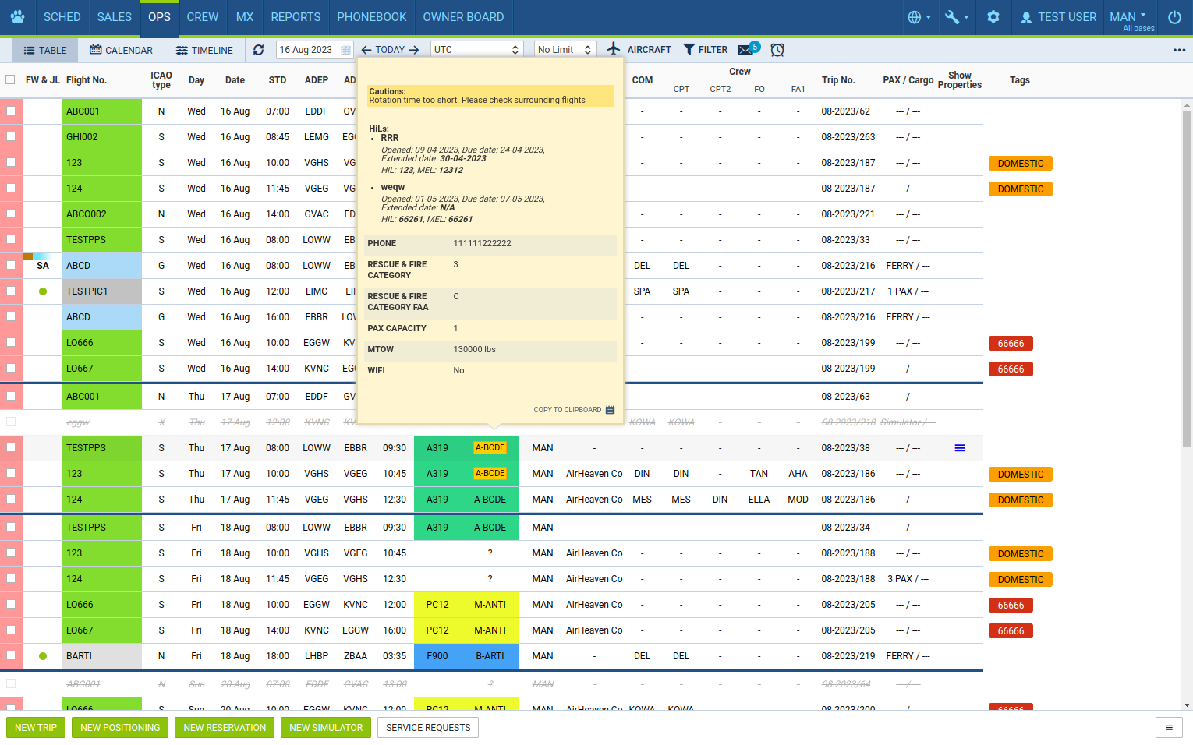Check the box for flight ABC001 on 16 Aug

pyautogui.click(x=11, y=111)
